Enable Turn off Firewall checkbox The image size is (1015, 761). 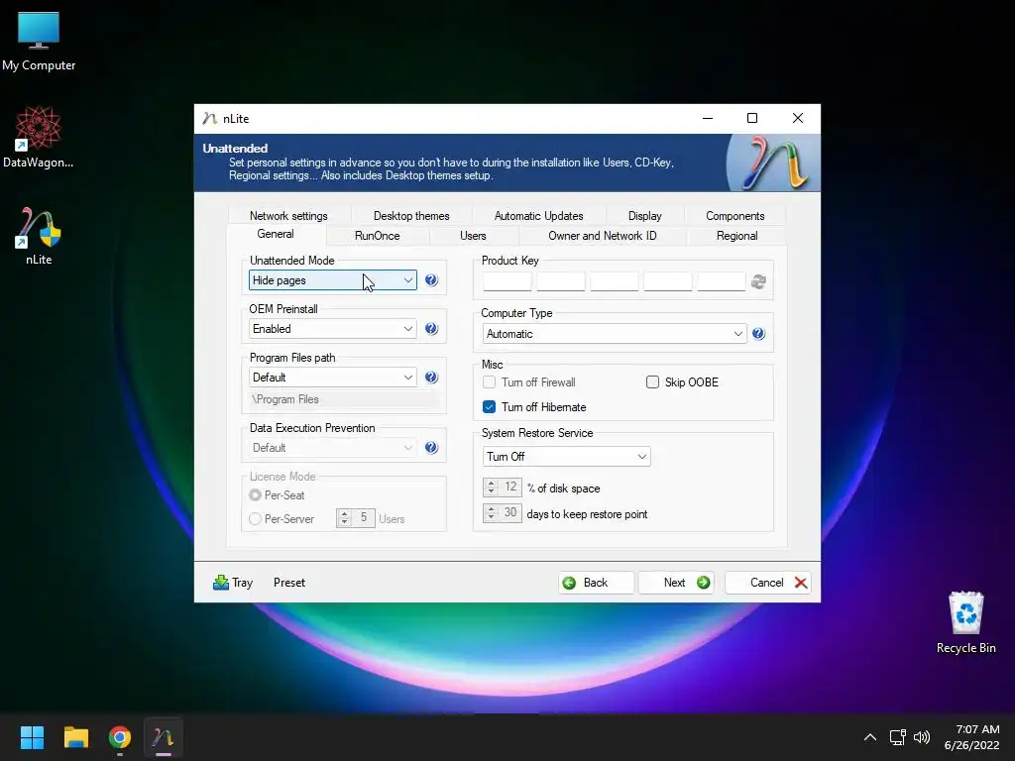pyautogui.click(x=489, y=382)
